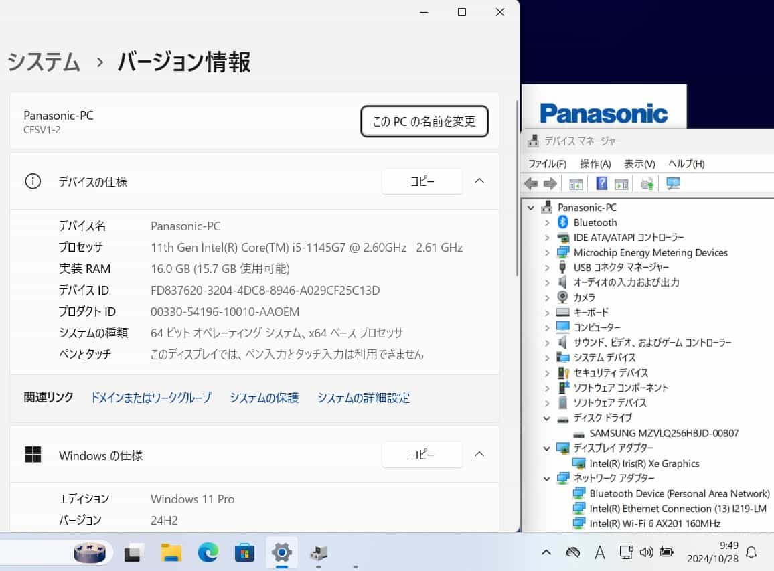Open Microsoft Edge from the taskbar
This screenshot has height=571, width=774.
click(x=208, y=552)
